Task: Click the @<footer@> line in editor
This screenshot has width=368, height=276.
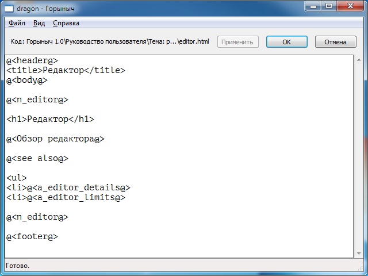Action: pyautogui.click(x=32, y=236)
